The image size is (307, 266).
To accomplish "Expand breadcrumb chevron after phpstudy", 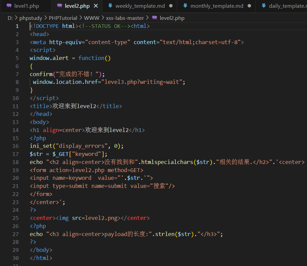I will (46, 18).
